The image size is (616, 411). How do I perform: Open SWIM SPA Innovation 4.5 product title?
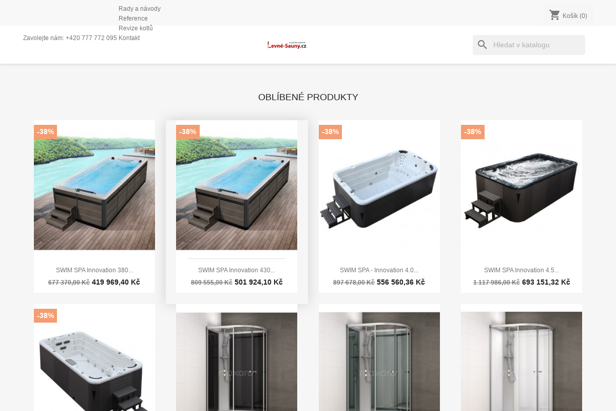pyautogui.click(x=522, y=270)
